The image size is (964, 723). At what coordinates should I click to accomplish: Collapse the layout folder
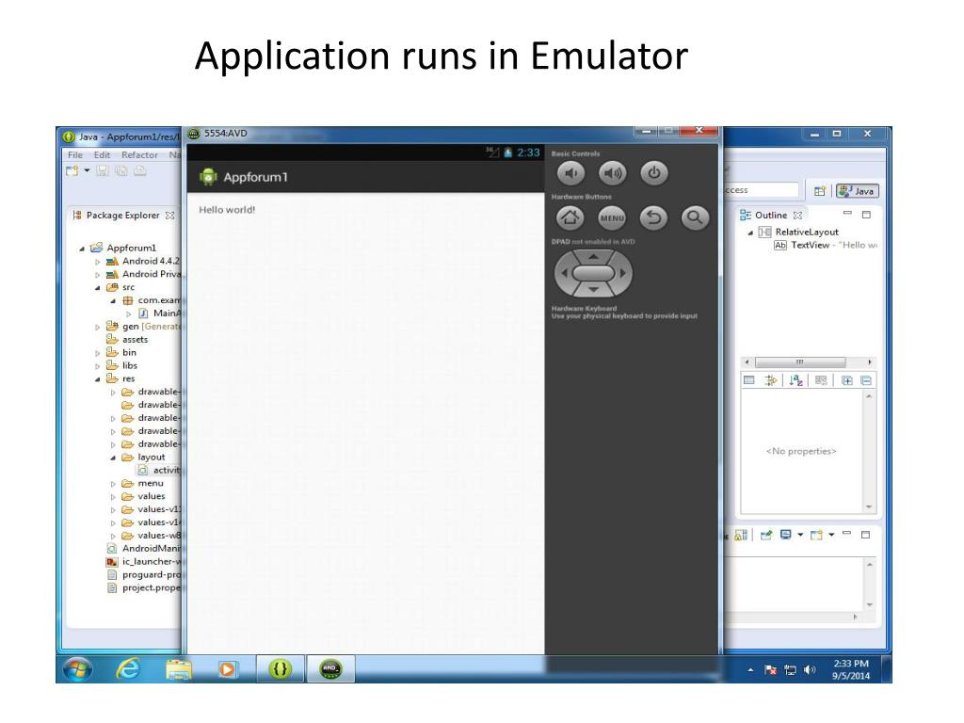coord(113,458)
